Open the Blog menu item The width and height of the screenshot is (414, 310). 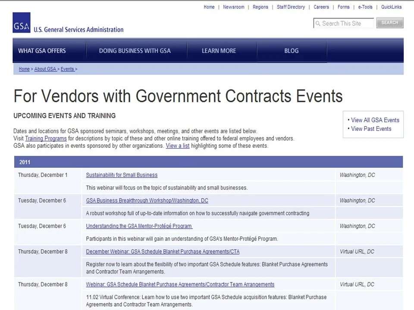pyautogui.click(x=292, y=51)
